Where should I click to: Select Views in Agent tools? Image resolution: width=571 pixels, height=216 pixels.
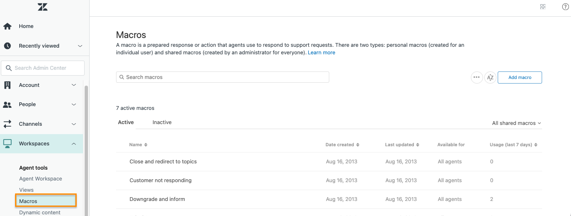[26, 190]
